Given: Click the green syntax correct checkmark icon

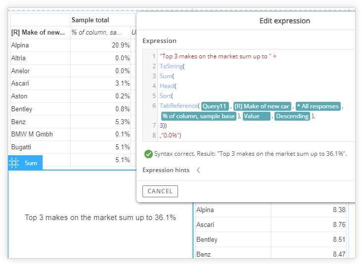Looking at the screenshot, I should [148, 154].
